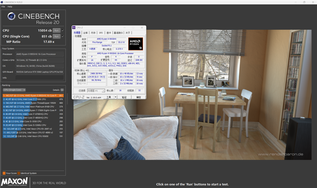
Task: Open the File menu
Action: 3,7
